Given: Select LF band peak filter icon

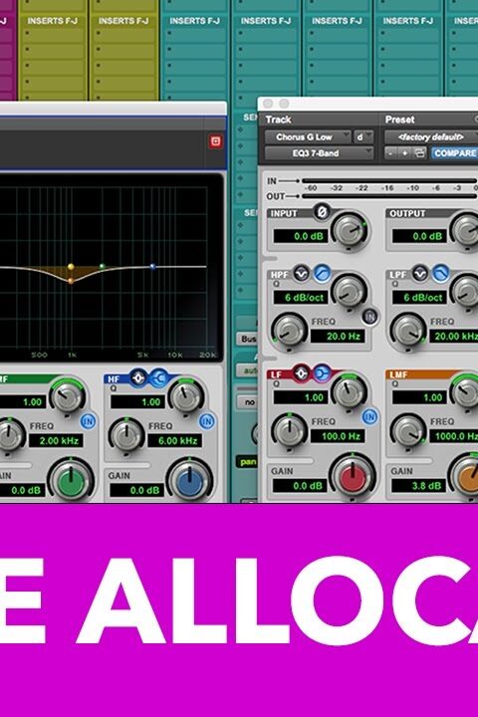Looking at the screenshot, I should pos(301,373).
